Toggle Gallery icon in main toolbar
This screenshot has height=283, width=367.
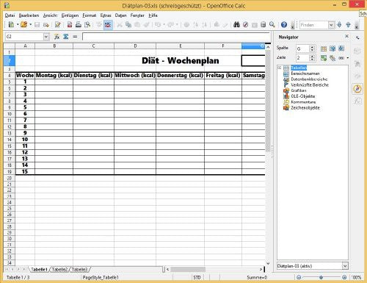coord(255,25)
